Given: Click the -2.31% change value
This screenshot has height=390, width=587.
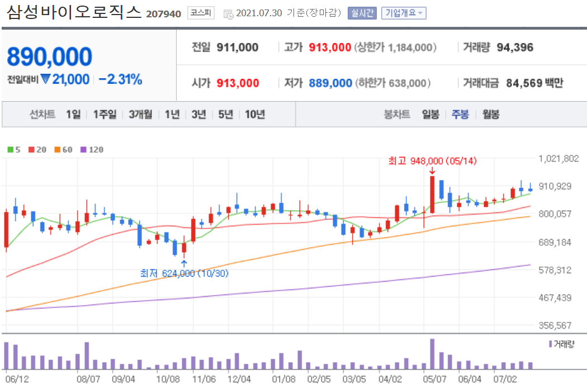Looking at the screenshot, I should [x=120, y=79].
